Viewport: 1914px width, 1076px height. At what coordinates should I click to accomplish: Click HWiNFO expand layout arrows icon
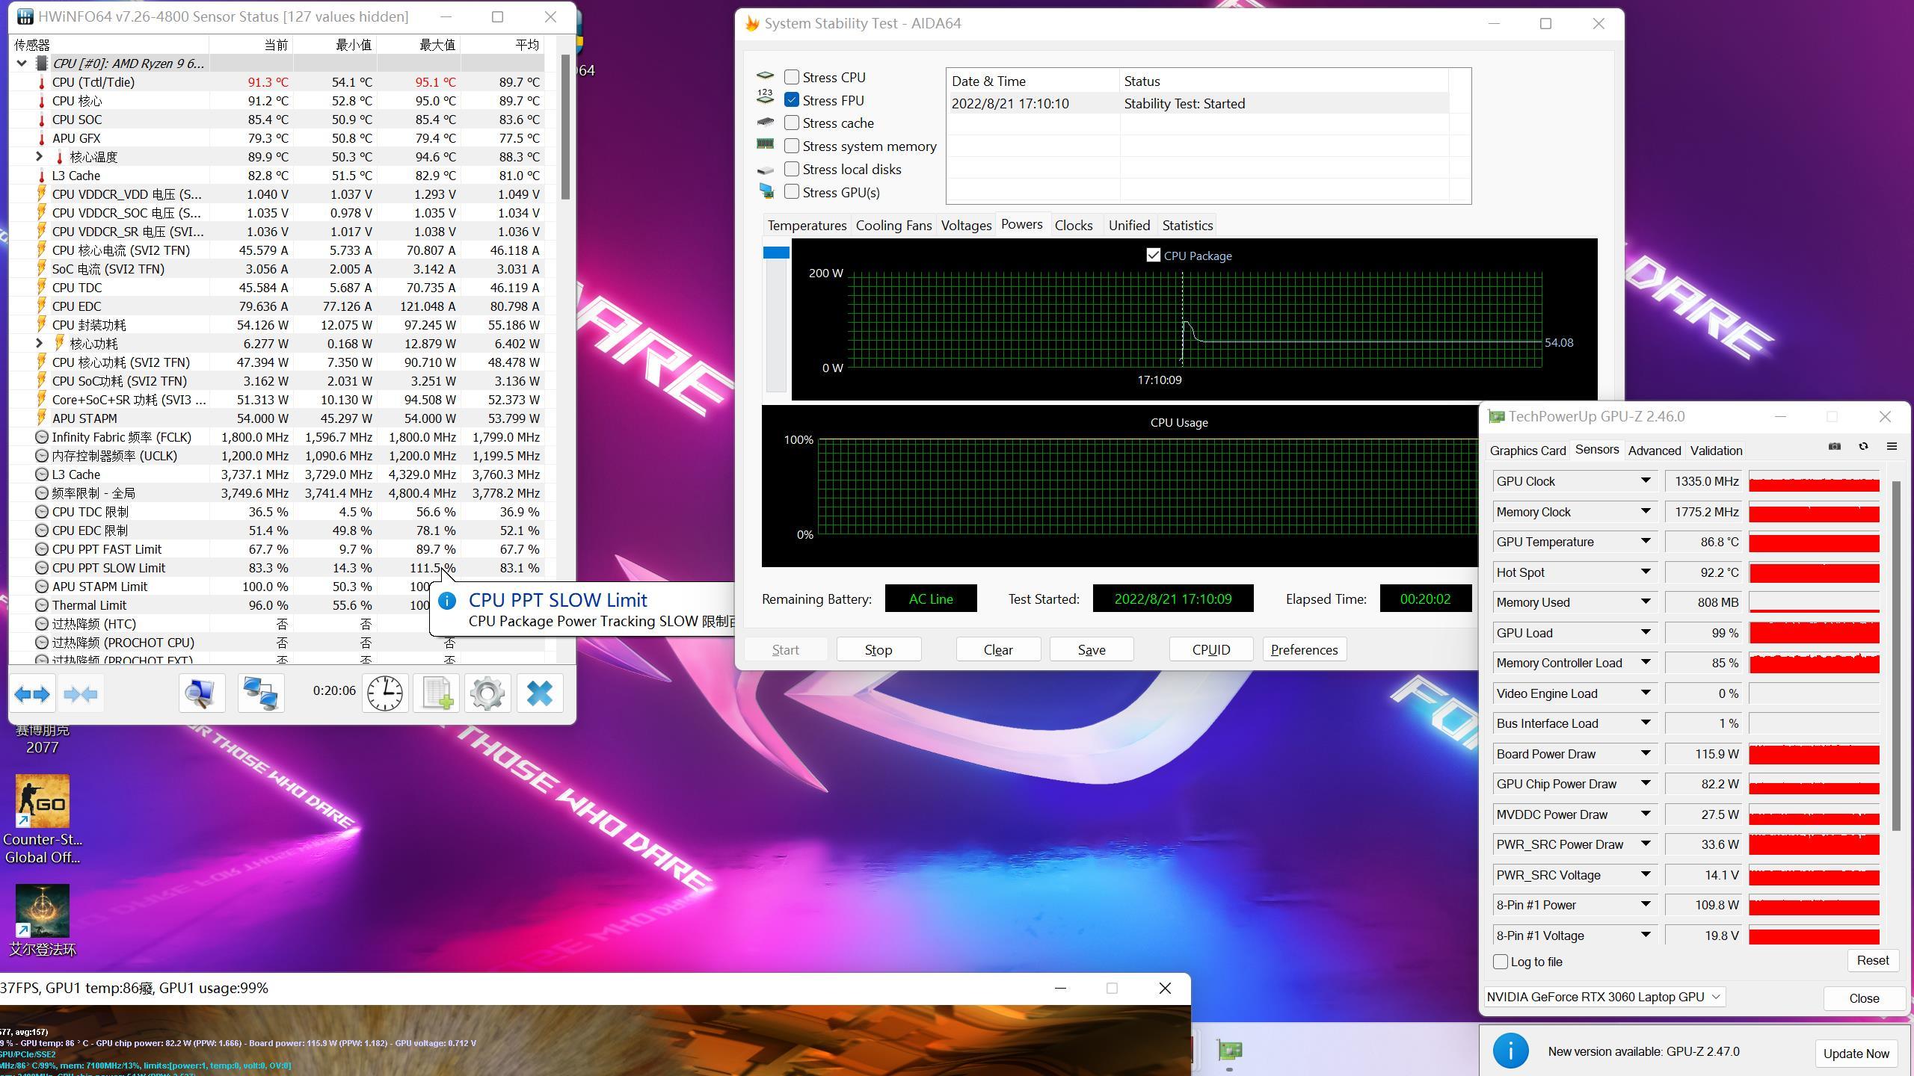click(32, 694)
